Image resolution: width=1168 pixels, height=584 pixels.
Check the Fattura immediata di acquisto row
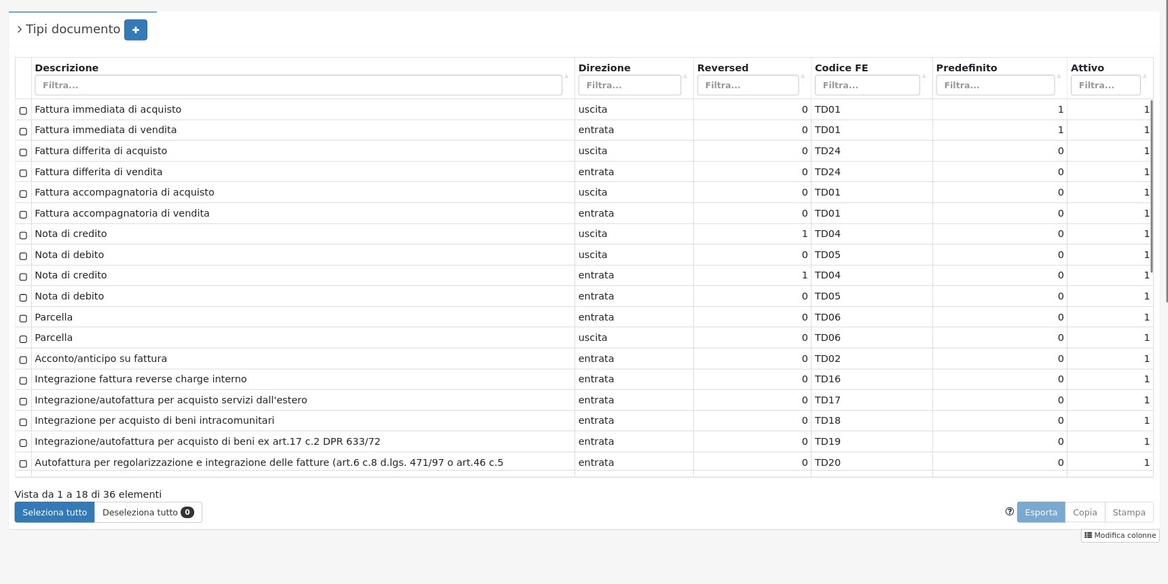tap(23, 110)
